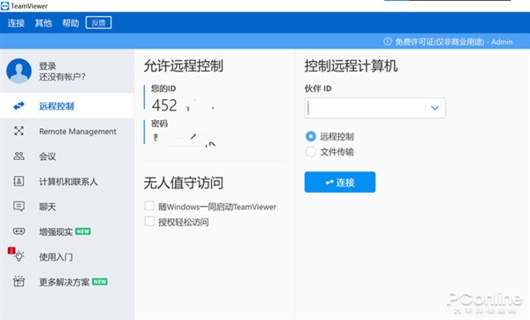Enable 授权轻松访问 checkbox
This screenshot has height=320, width=530.
149,222
